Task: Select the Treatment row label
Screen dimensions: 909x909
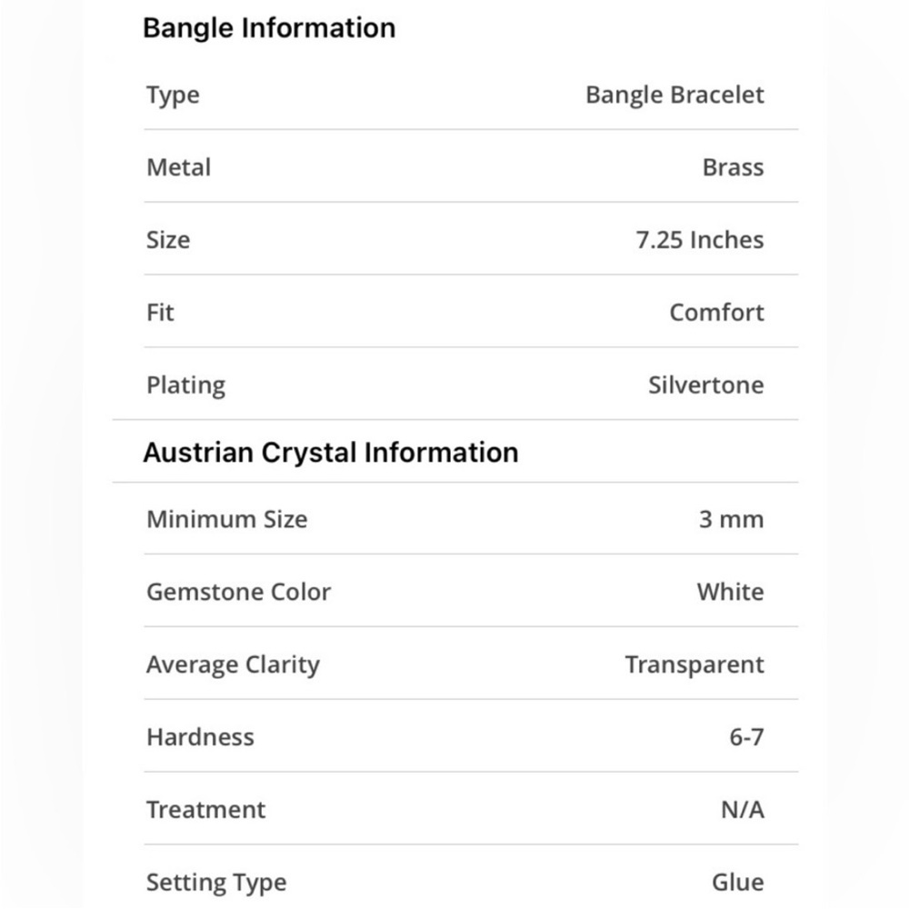Action: pos(205,810)
